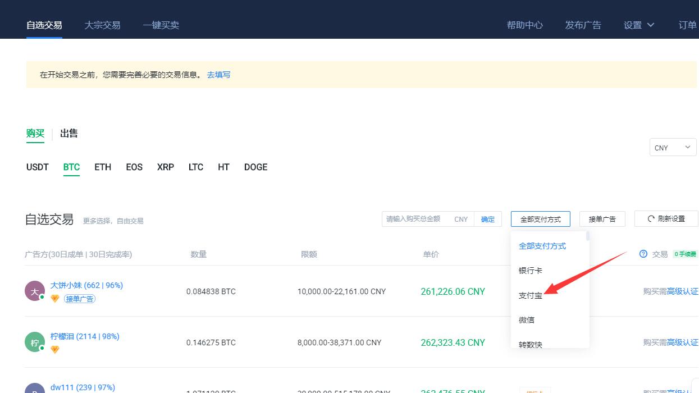This screenshot has width=699, height=393.
Task: Open the 设置 menu in the top bar
Action: 638,25
